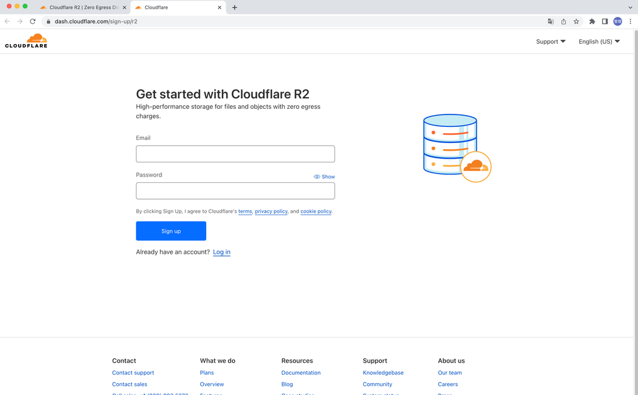
Task: Click the Cloudflare logo in the header
Action: tap(26, 40)
